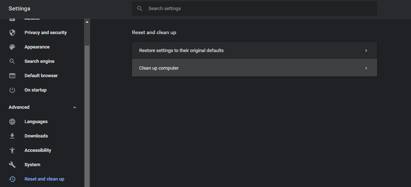411x187 pixels.
Task: Click the Default browser window icon
Action: click(12, 76)
